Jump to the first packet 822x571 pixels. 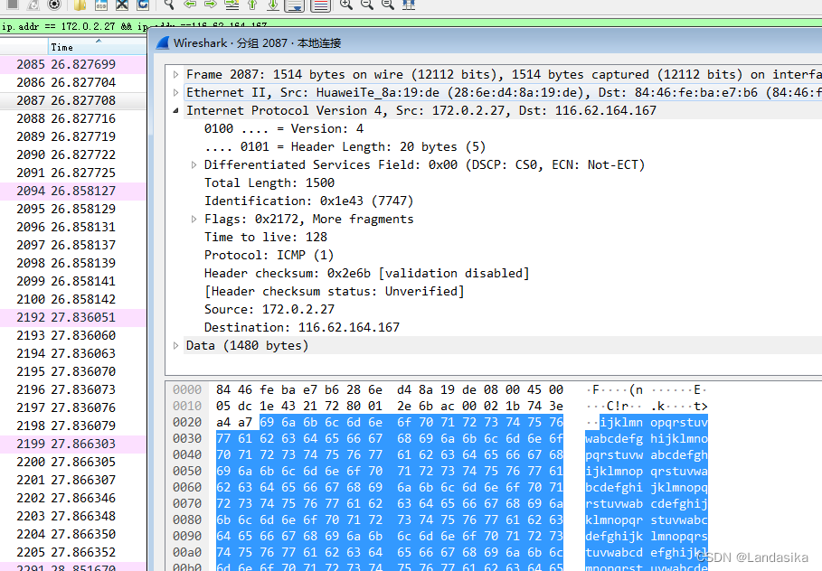[252, 5]
